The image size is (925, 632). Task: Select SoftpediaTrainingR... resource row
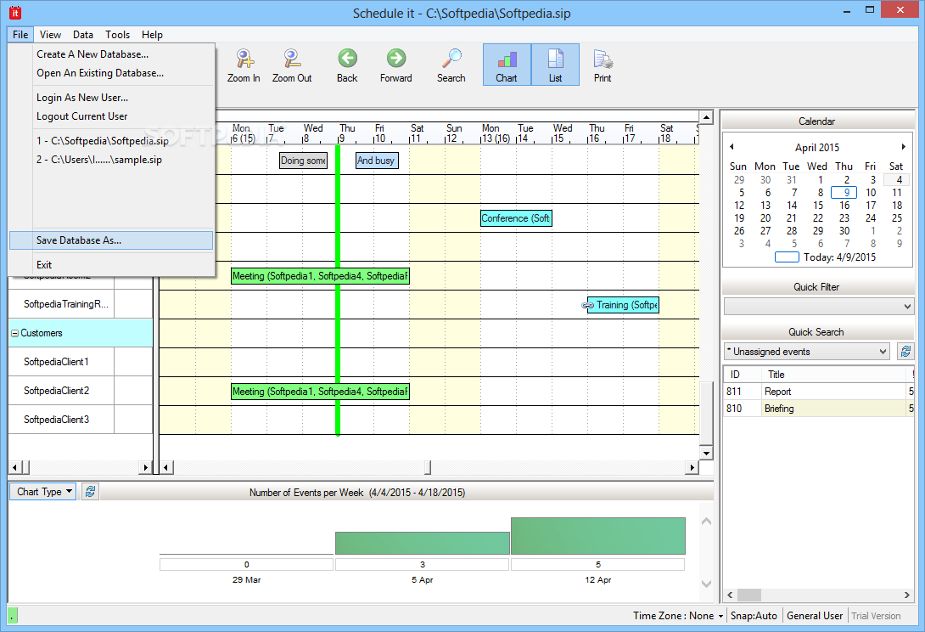[x=61, y=304]
